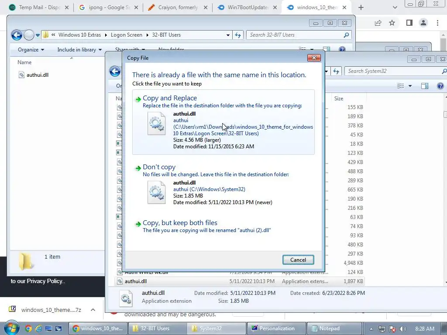Focus Search 32-BIT Users field
This screenshot has height=335, width=447.
(295, 35)
